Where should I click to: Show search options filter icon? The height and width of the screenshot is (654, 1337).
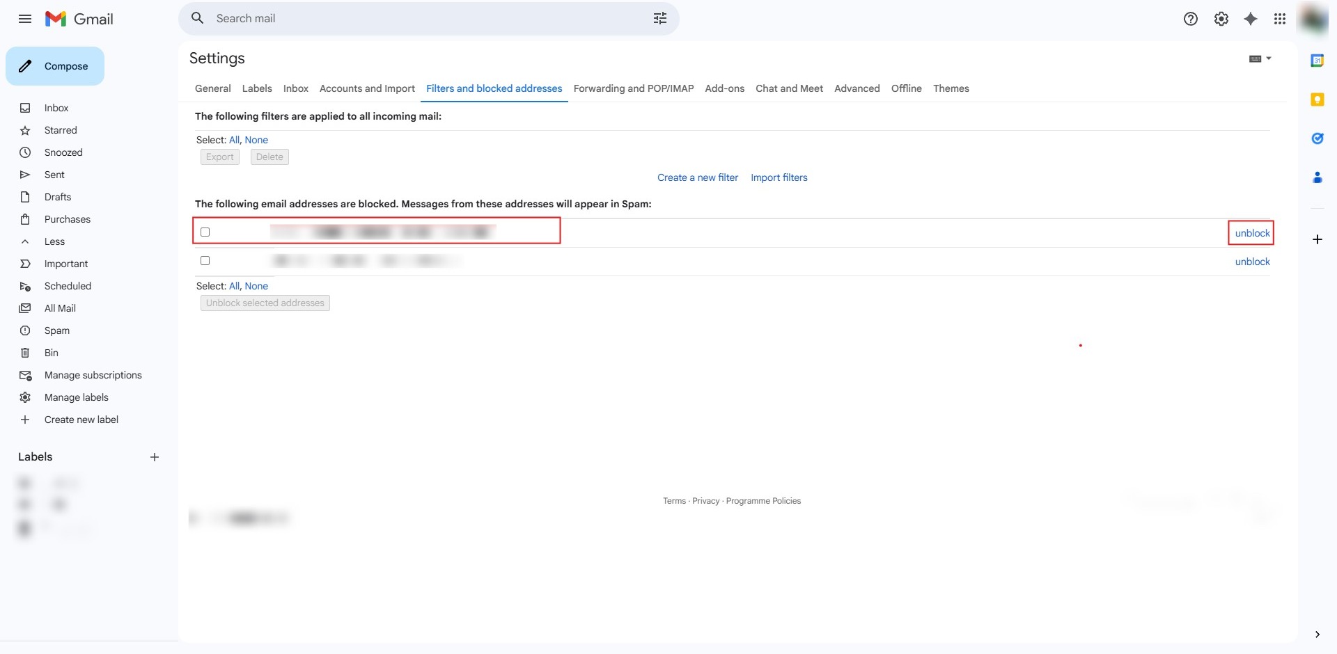660,19
